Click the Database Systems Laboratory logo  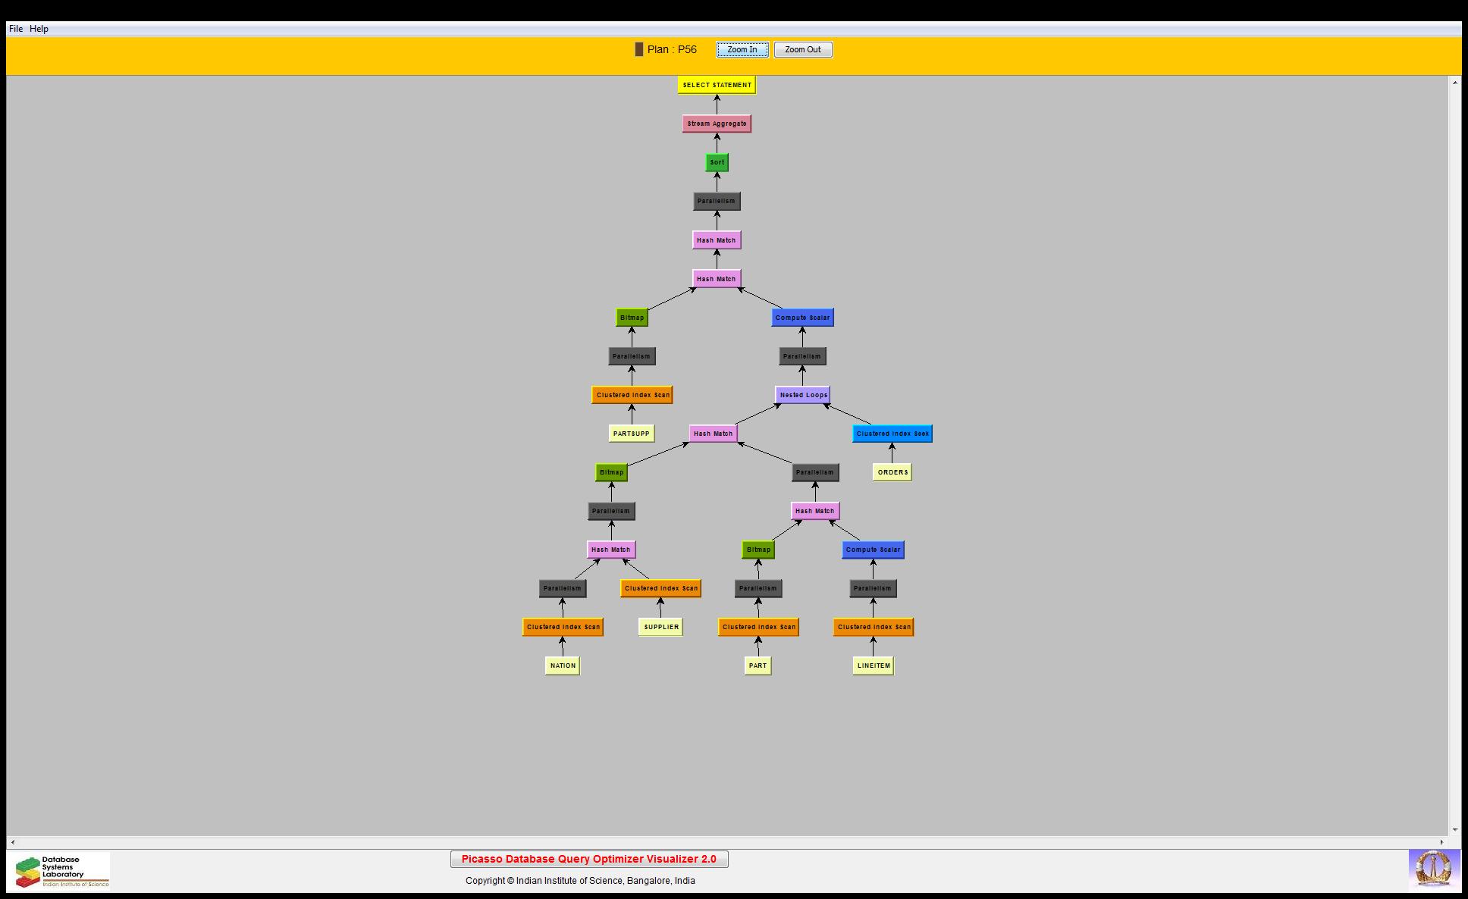point(61,871)
